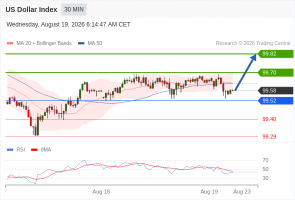This screenshot has height=200, width=295.
Task: Click the Aug 19 date axis label
Action: pos(209,191)
